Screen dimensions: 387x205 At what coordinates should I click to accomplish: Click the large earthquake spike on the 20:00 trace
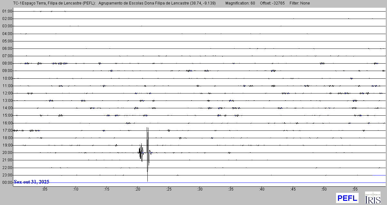point(147,153)
